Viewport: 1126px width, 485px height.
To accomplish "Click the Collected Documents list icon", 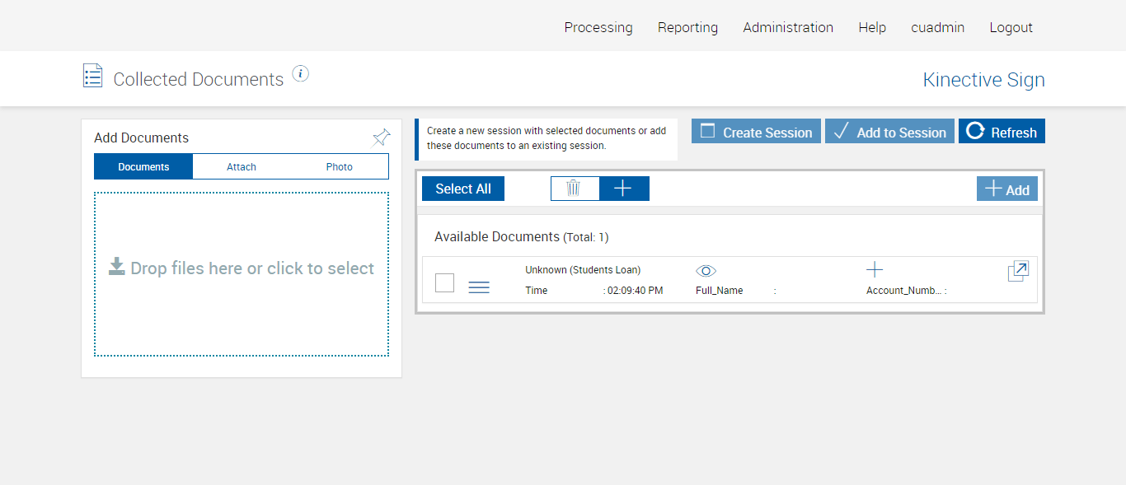I will point(93,76).
